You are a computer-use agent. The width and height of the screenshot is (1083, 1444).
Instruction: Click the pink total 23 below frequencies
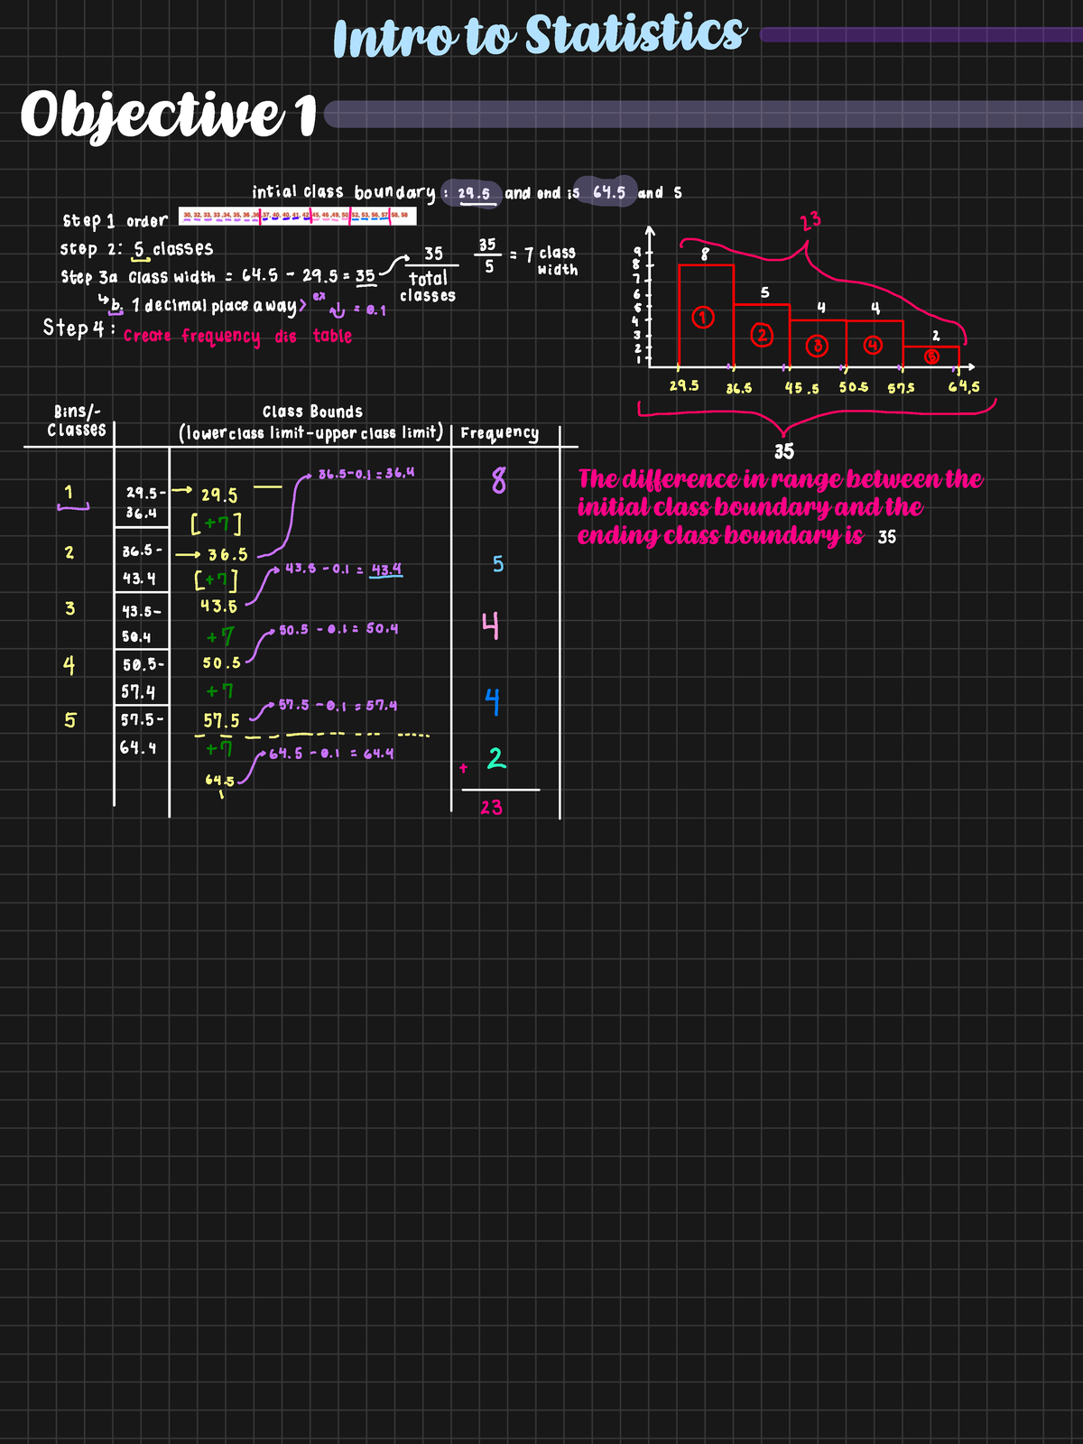(x=491, y=808)
